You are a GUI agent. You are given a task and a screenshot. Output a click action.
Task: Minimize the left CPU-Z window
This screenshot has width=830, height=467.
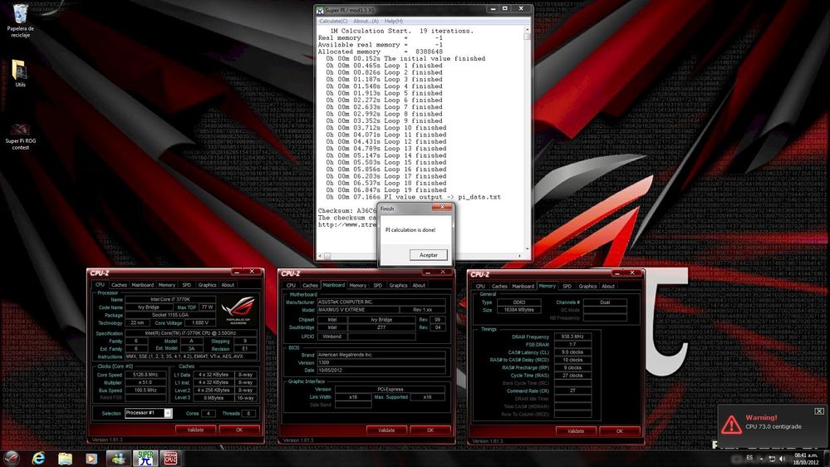pyautogui.click(x=237, y=273)
